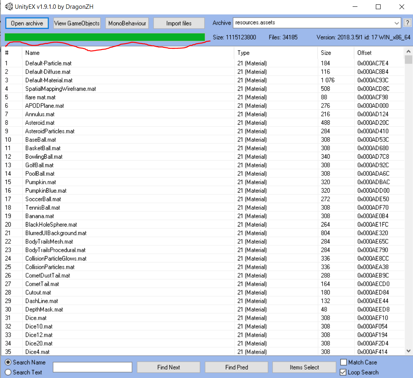Select the DashLine.mat row

click(203, 301)
